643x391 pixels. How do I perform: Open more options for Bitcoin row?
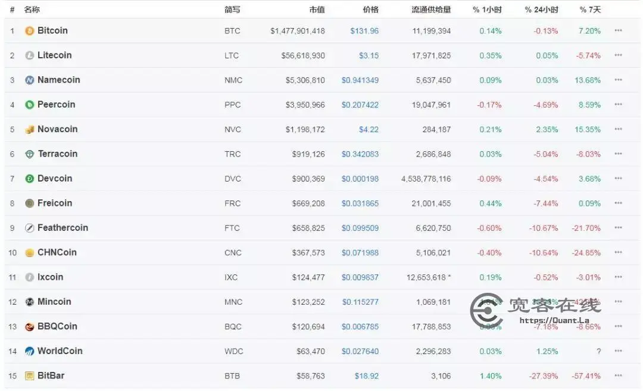(619, 30)
